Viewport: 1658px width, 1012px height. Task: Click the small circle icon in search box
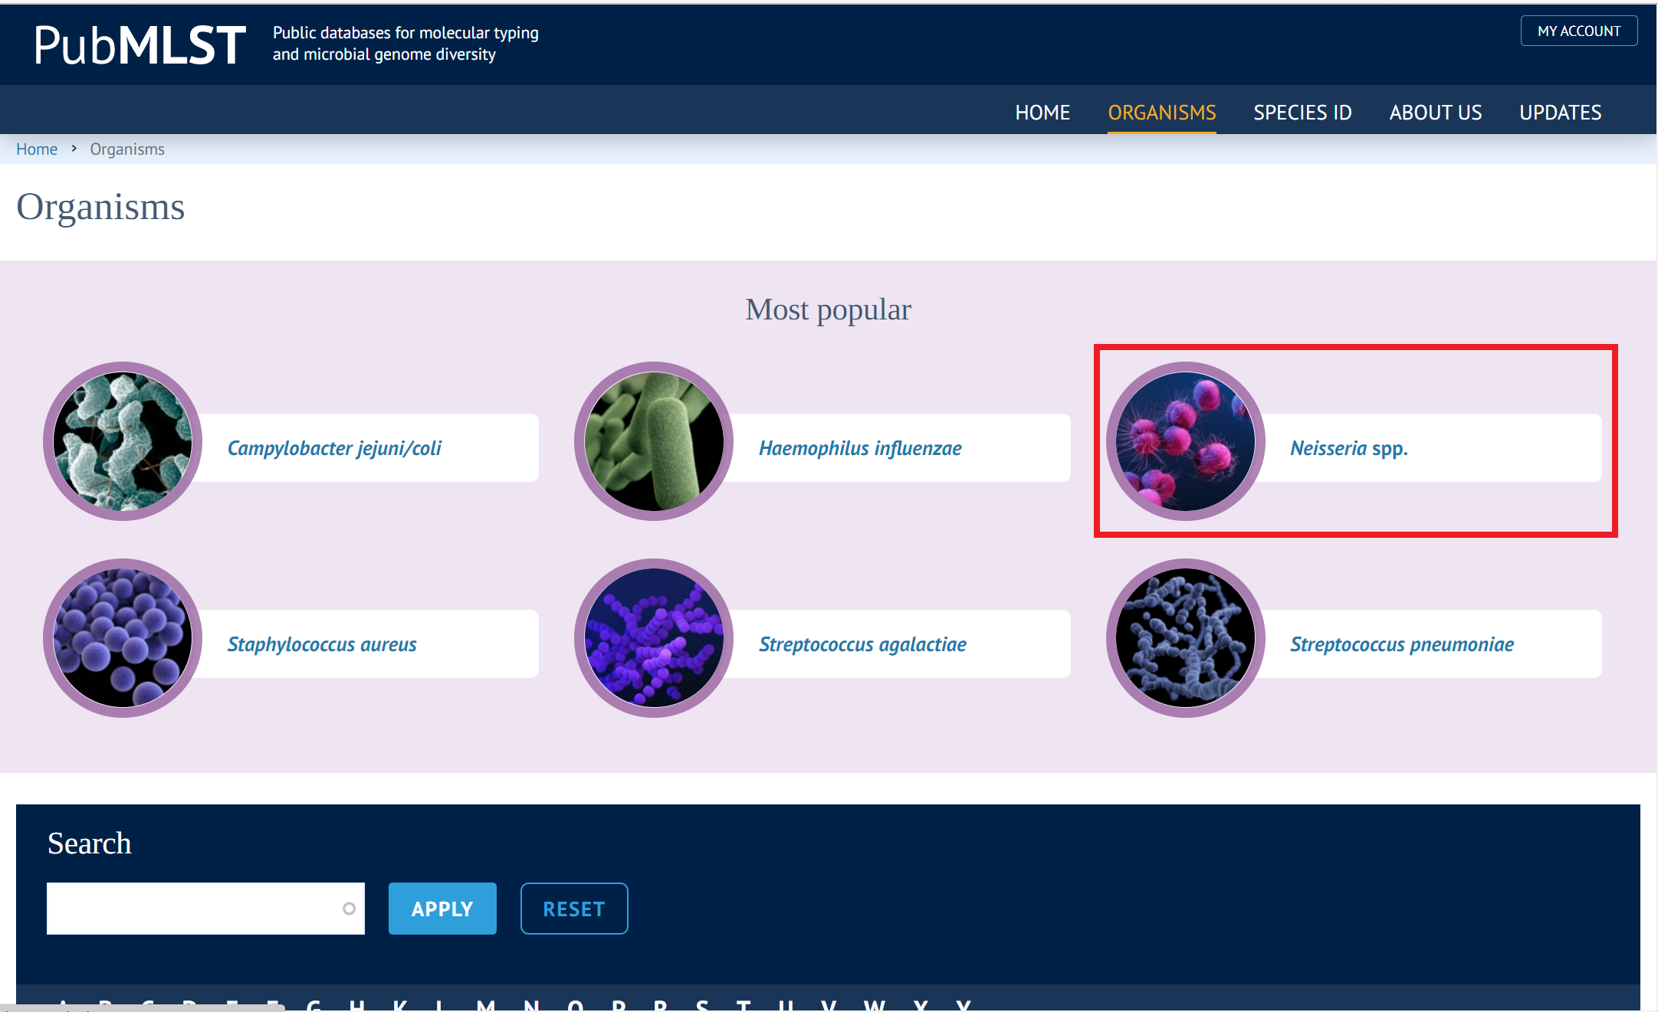pos(349,909)
